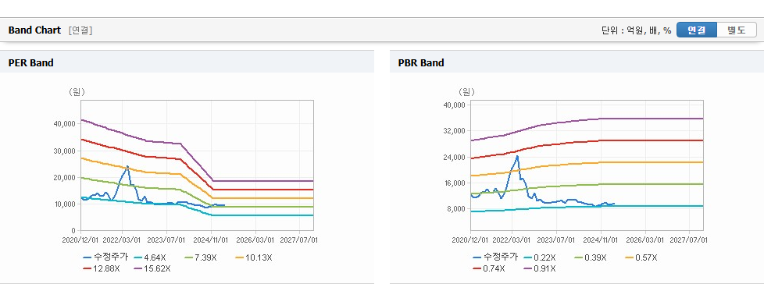Click the 단위 : 억원, 배, % unit text
The height and width of the screenshot is (284, 764).
637,30
